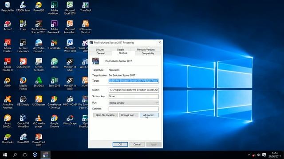
Task: Open Task View on the taskbar
Action: click(x=25, y=155)
